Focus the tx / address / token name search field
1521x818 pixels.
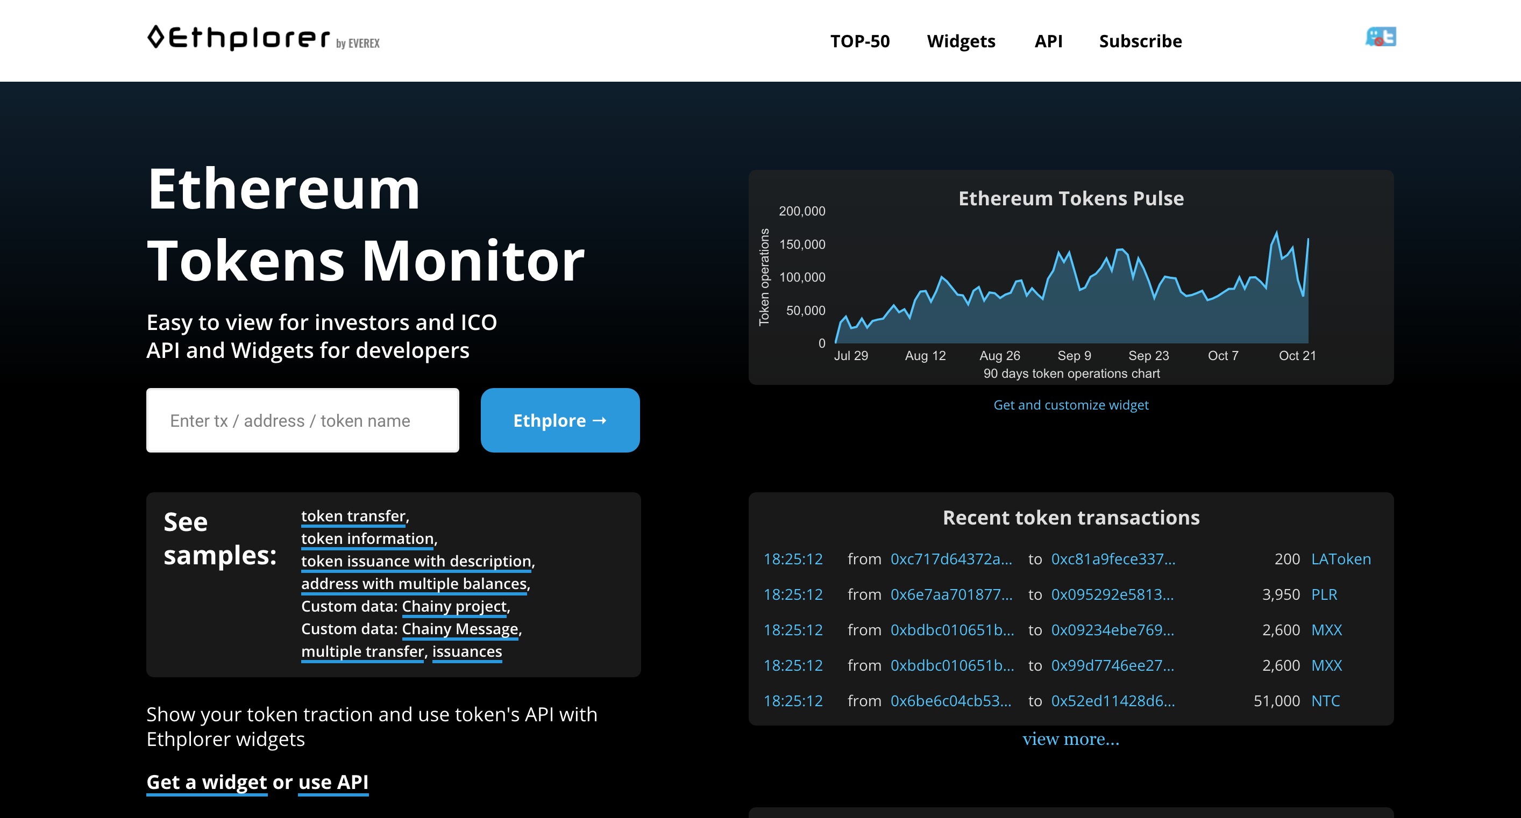click(x=302, y=420)
